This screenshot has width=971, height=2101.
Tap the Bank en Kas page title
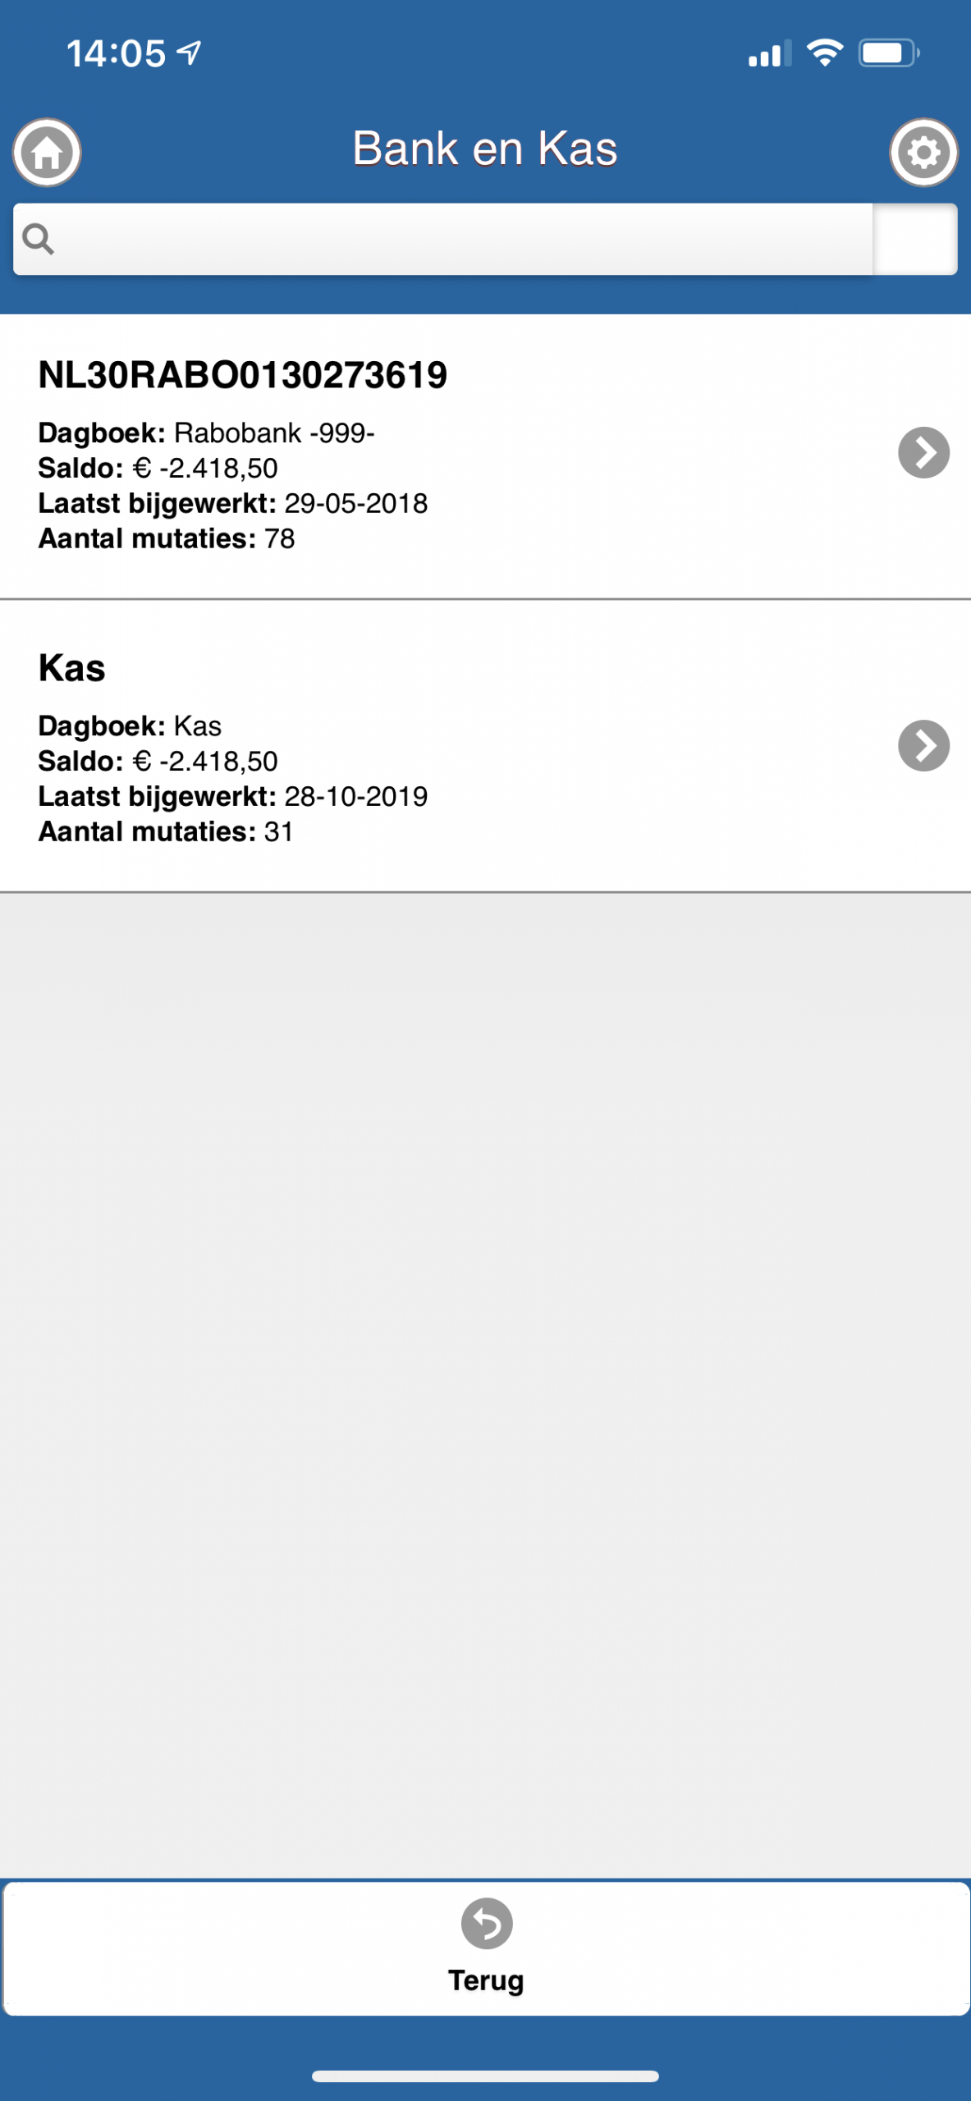(x=485, y=149)
